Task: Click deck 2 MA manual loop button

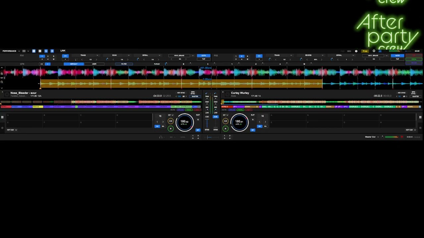Action: 265,126
